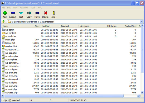This screenshot has height=103, width=145.
Task: Click the vertical scrollbar down arrow
Action: point(142,92)
